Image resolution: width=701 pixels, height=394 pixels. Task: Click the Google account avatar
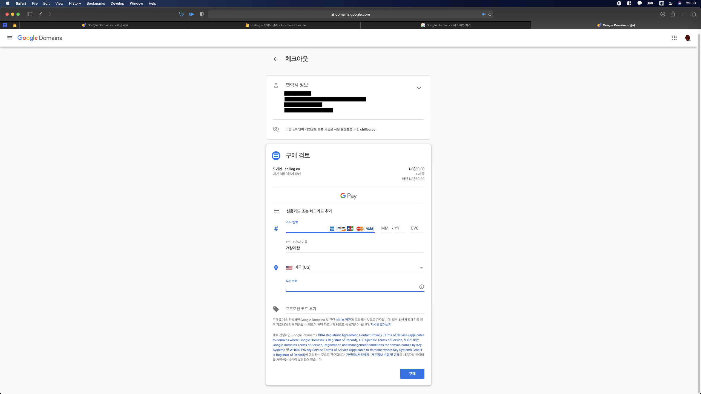[688, 38]
